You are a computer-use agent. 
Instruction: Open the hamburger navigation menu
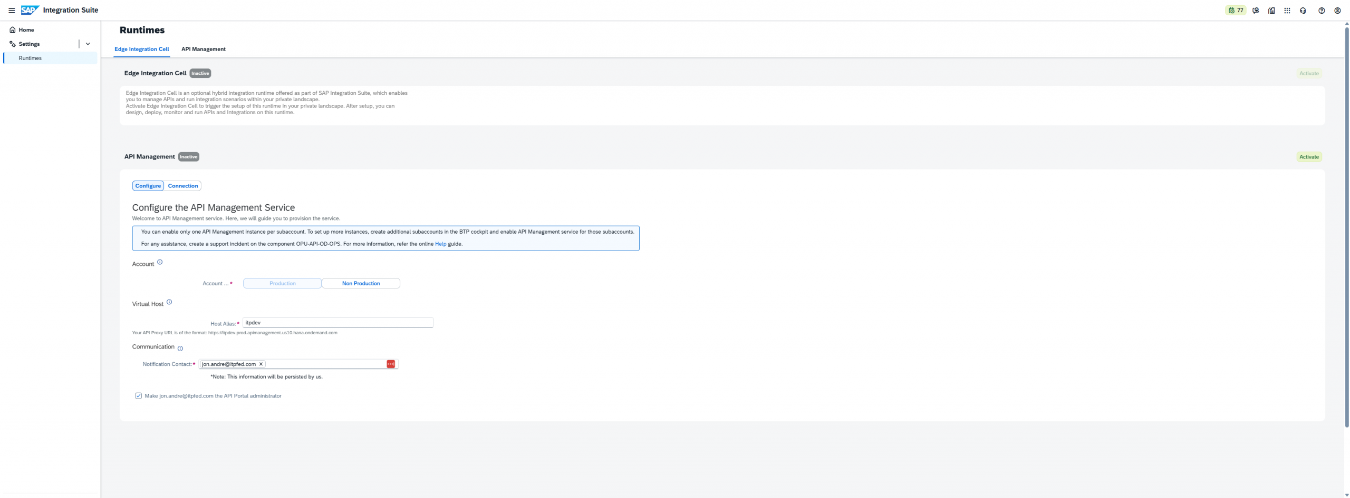[12, 11]
